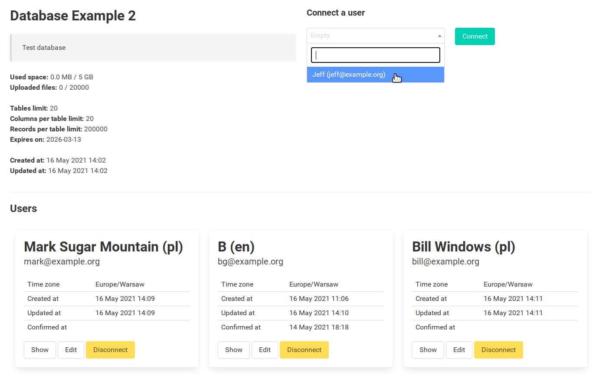Screen dimensions: 599x385
Task: Collapse the Empty user dropdown arrow
Action: click(439, 36)
